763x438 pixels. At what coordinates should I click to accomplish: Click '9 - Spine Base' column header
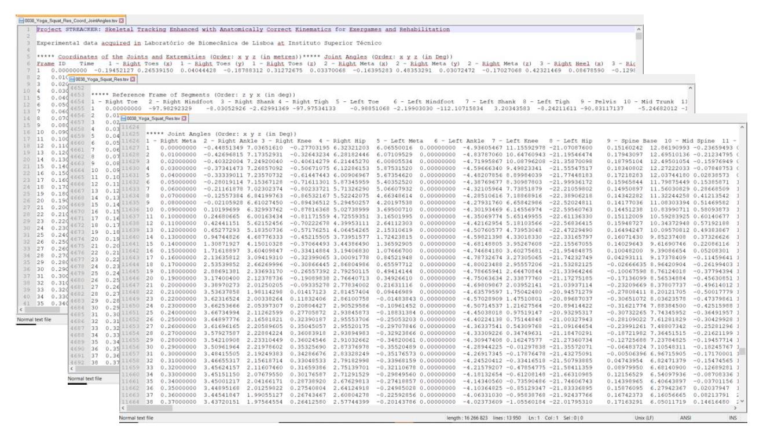(632, 141)
